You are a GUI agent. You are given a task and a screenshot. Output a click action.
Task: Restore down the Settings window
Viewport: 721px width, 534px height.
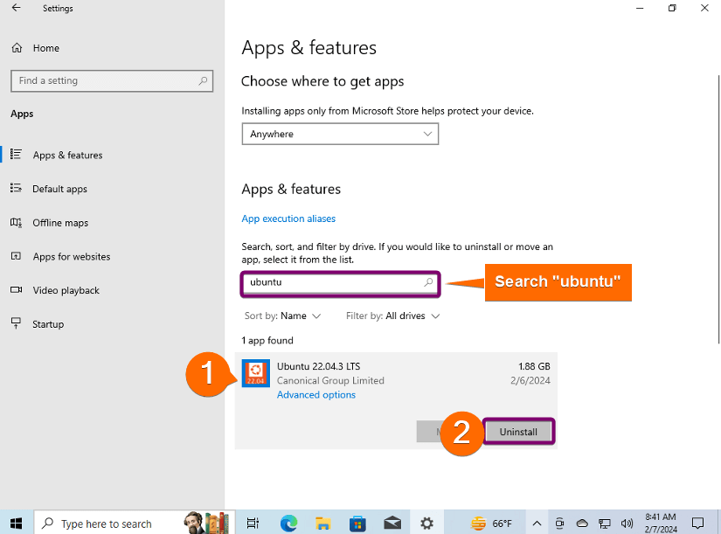[x=672, y=8]
